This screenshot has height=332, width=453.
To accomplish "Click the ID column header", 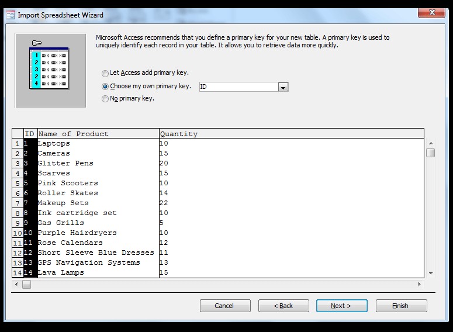I will [30, 134].
